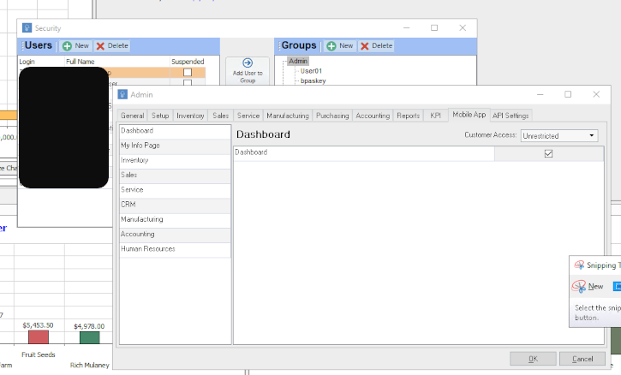Click the OK button
Image resolution: width=621 pixels, height=375 pixels.
(533, 359)
